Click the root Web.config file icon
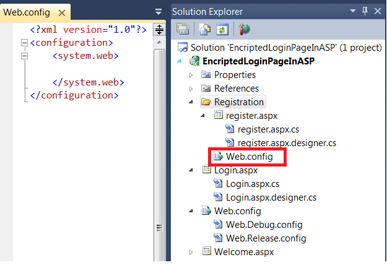 click(207, 211)
